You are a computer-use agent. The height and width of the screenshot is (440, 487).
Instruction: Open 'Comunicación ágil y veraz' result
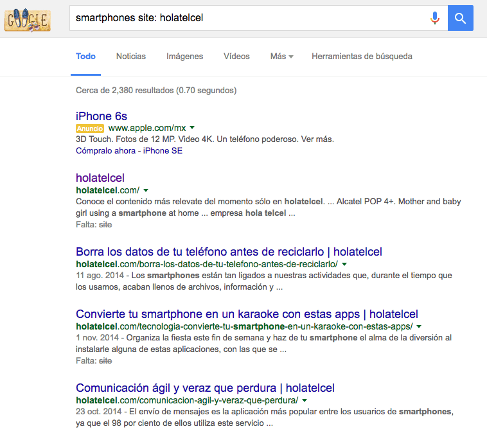click(x=205, y=388)
